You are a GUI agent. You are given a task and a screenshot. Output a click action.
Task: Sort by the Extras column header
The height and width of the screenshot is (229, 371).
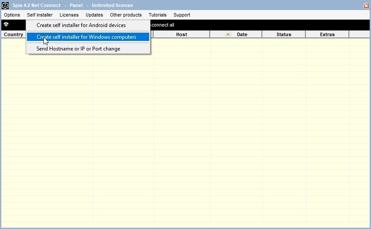[327, 34]
